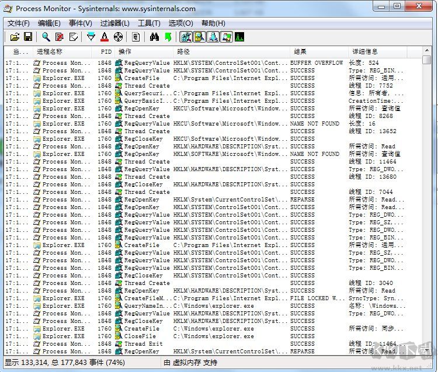
Task: Click the Save floppy disk icon
Action: point(27,37)
